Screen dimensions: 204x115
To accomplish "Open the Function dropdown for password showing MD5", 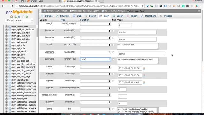I will point(95,59).
